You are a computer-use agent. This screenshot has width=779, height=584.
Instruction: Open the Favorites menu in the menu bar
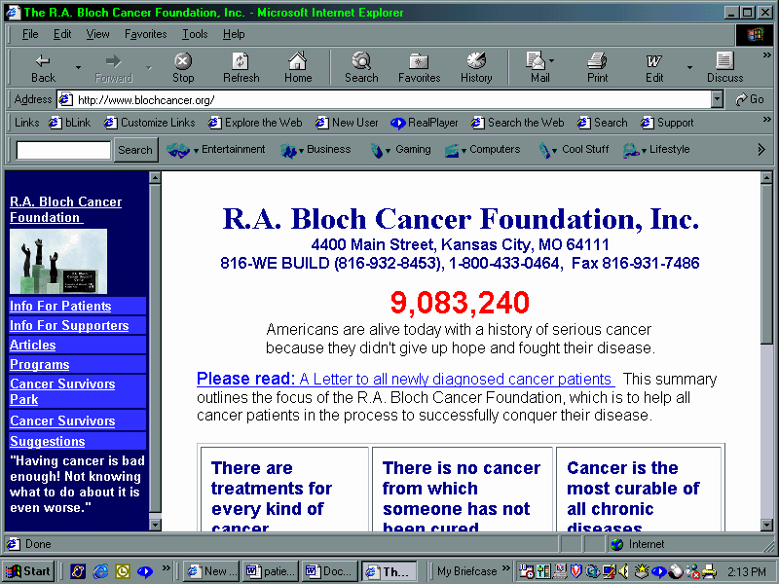[x=145, y=34]
